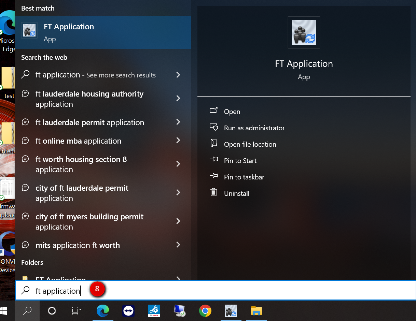Select Pin to taskbar

244,177
